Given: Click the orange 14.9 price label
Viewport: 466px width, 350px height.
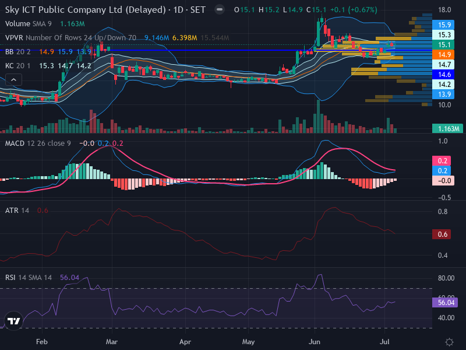Looking at the screenshot, I should [x=443, y=54].
